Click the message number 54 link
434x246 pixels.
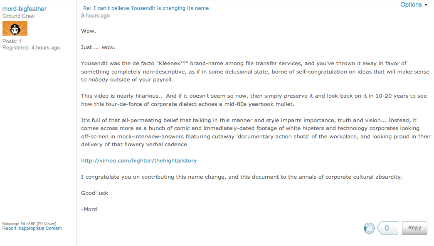(x=23, y=224)
